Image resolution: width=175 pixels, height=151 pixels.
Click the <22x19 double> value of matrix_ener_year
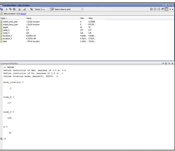33,22
